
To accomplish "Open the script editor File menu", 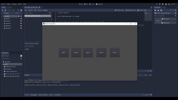I will point(26,10).
